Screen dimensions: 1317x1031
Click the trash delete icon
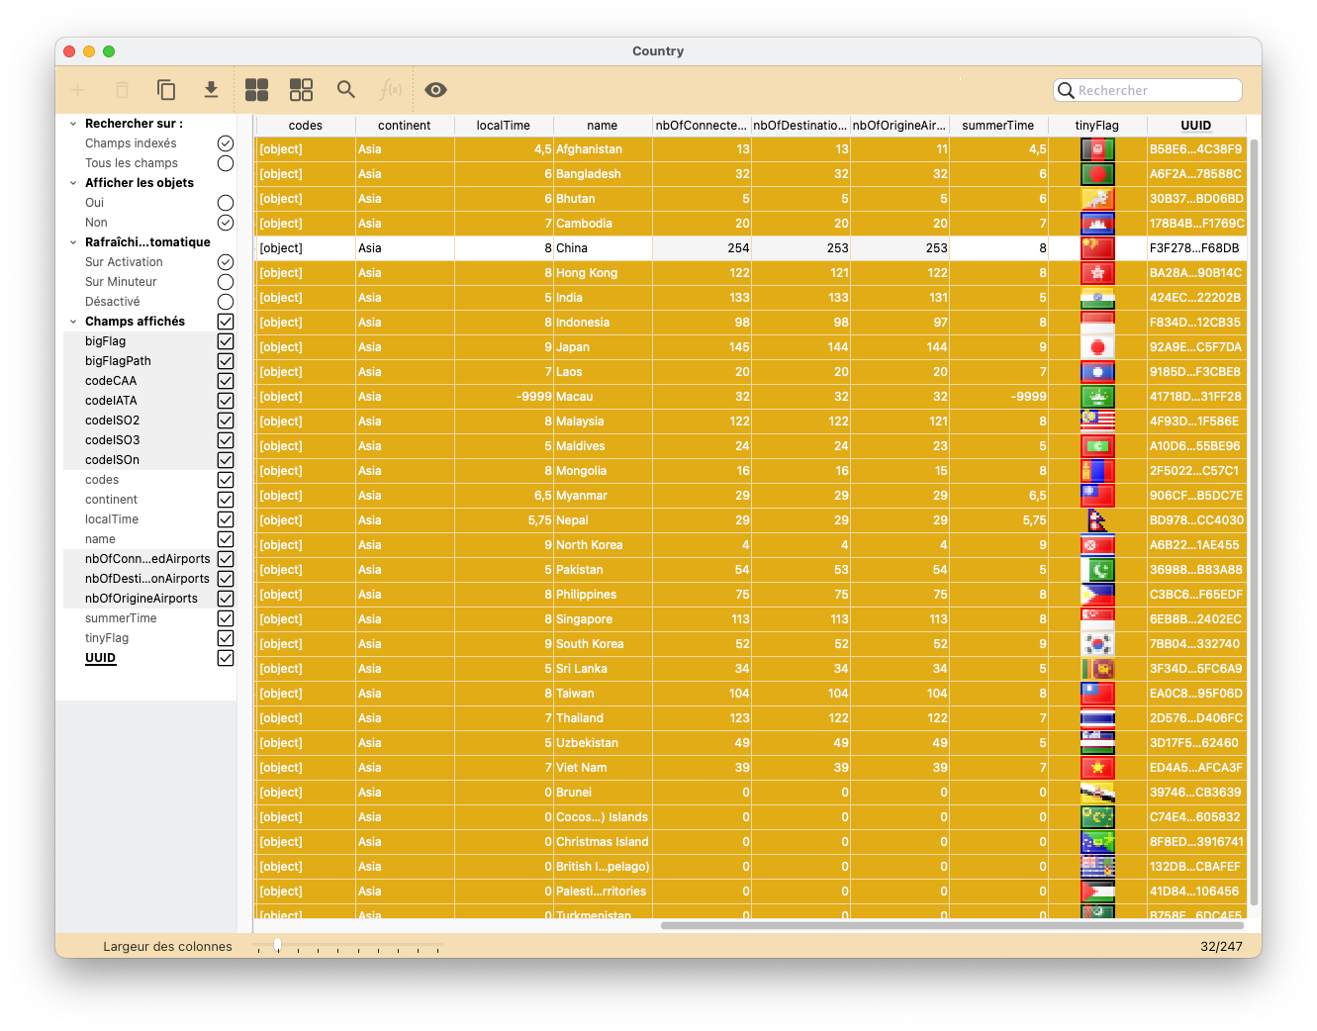click(x=123, y=90)
